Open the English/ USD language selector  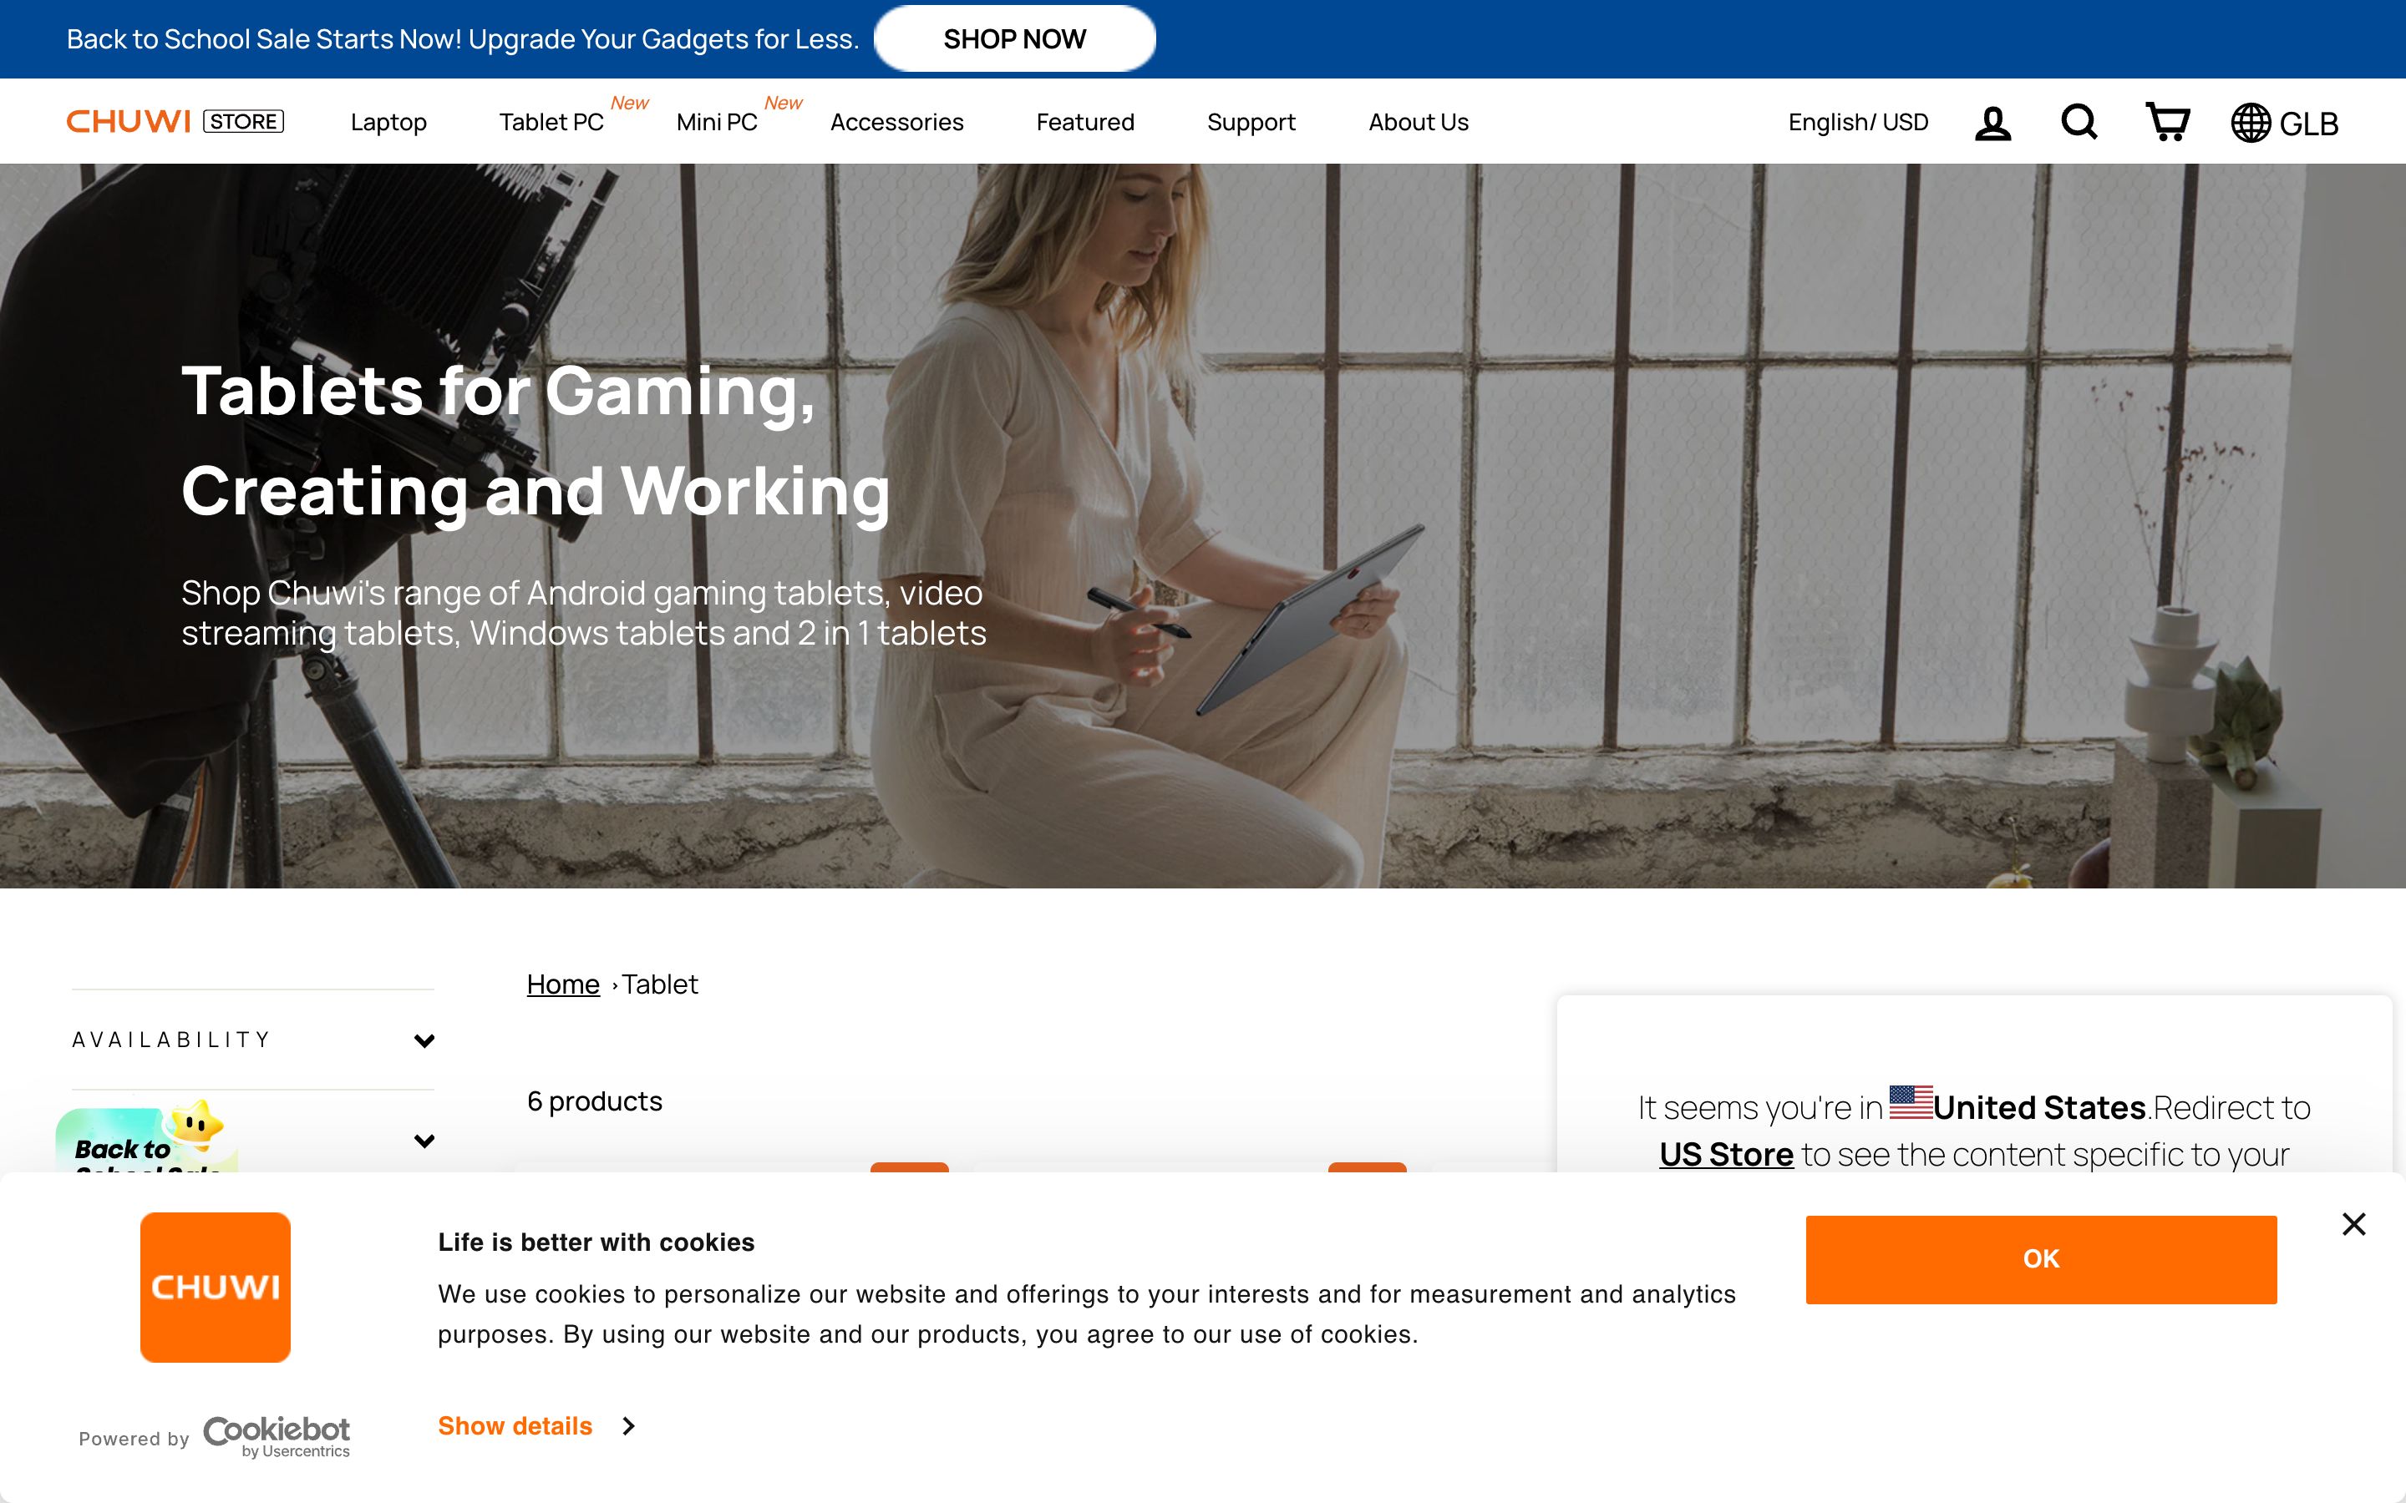[x=1857, y=122]
